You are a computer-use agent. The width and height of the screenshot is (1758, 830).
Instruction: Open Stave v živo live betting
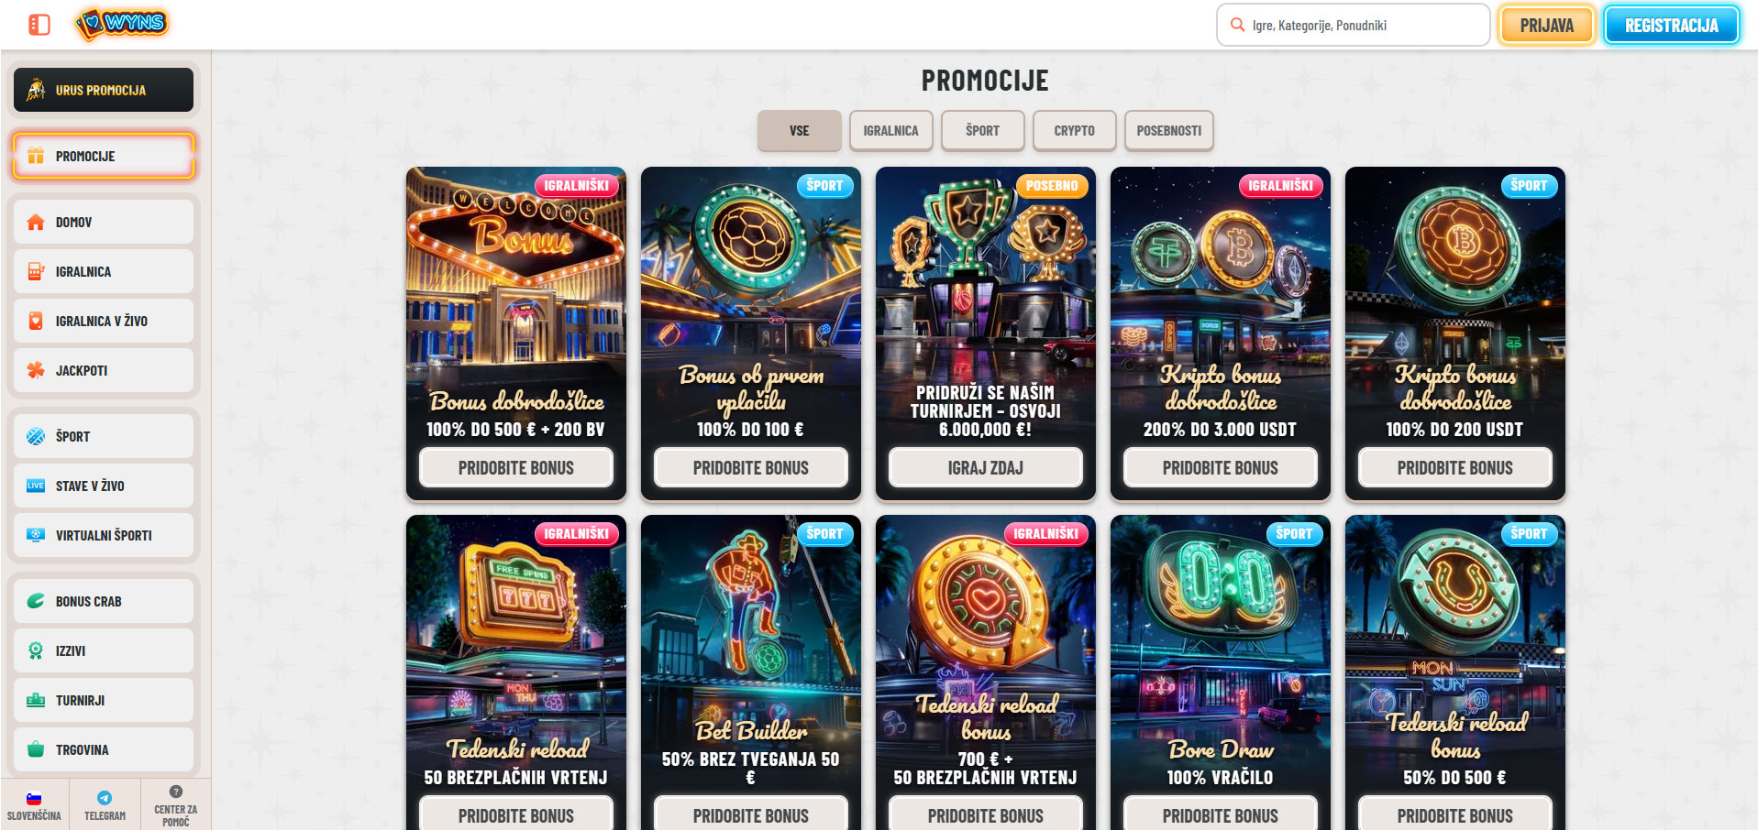[104, 486]
